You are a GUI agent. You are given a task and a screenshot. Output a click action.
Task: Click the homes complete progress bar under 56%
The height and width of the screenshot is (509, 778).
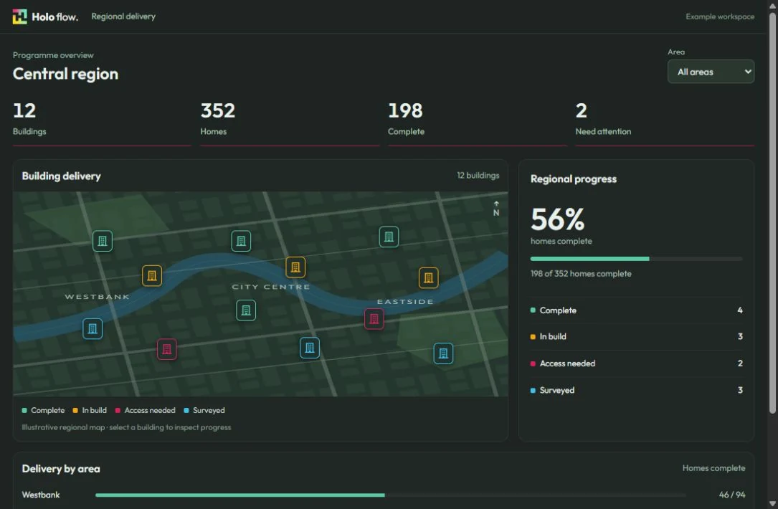click(x=636, y=259)
